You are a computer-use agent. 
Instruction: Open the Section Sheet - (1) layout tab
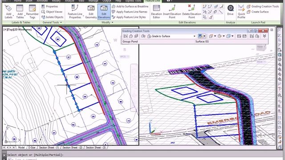pos(49,148)
